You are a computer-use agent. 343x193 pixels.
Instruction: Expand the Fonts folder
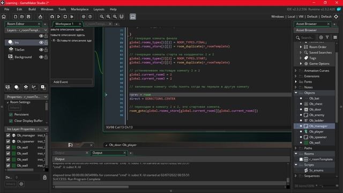tap(296, 81)
